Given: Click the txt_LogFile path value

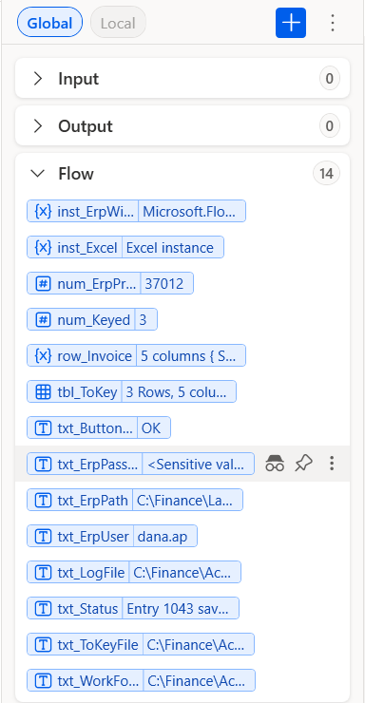Looking at the screenshot, I should coord(185,573).
